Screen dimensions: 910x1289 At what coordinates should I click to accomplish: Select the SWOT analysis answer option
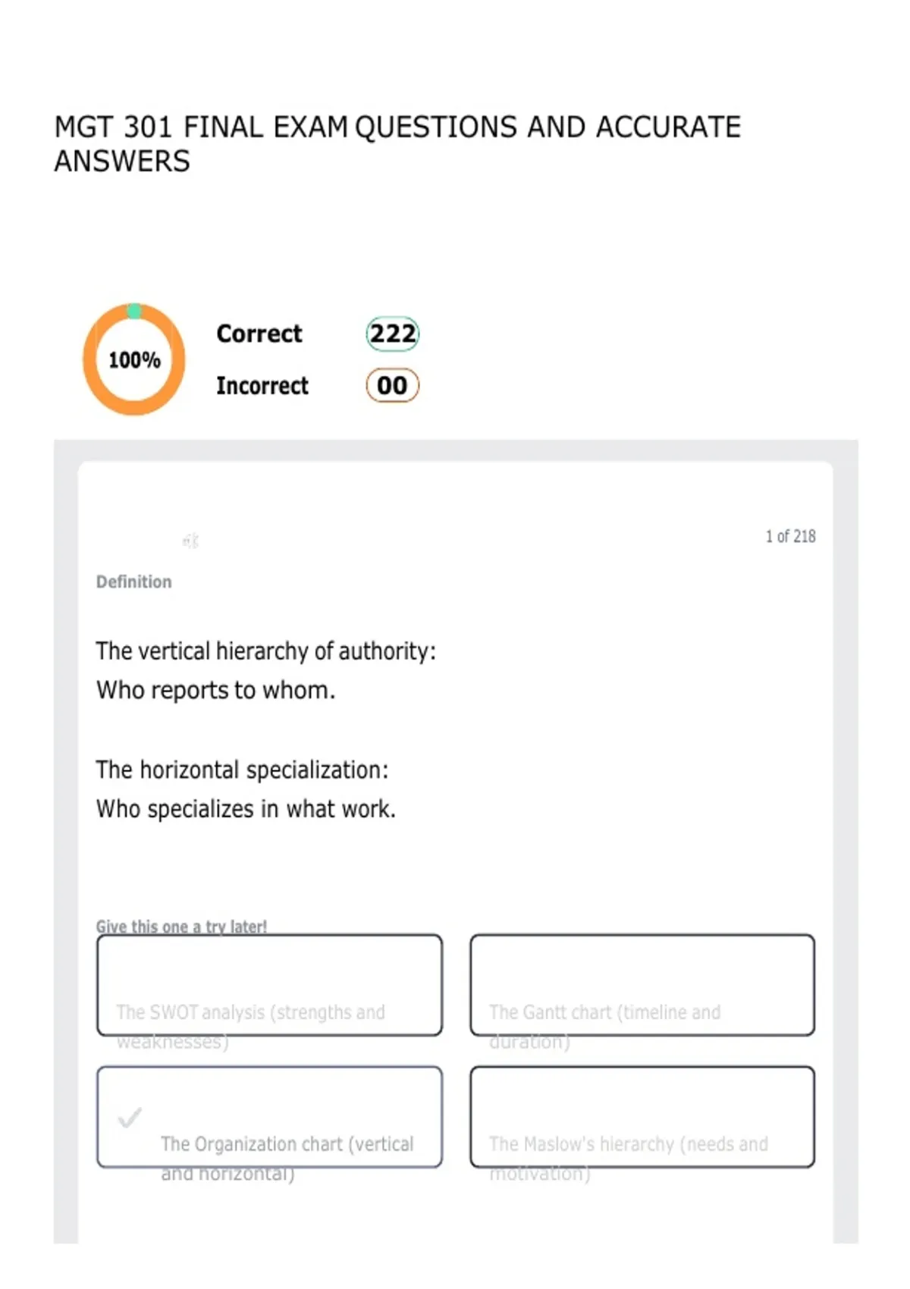click(x=269, y=985)
